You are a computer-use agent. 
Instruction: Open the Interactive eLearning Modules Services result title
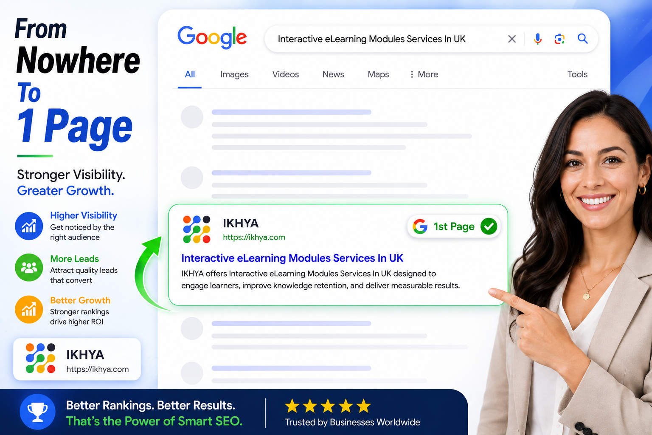(292, 258)
